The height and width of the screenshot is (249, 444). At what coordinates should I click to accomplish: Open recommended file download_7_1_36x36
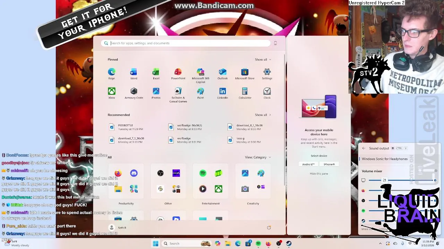(x=126, y=140)
